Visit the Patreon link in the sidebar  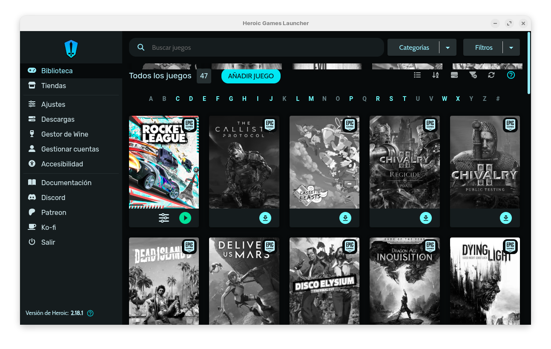(71, 212)
